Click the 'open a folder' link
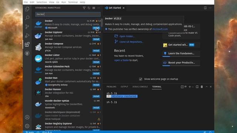 pos(121,60)
